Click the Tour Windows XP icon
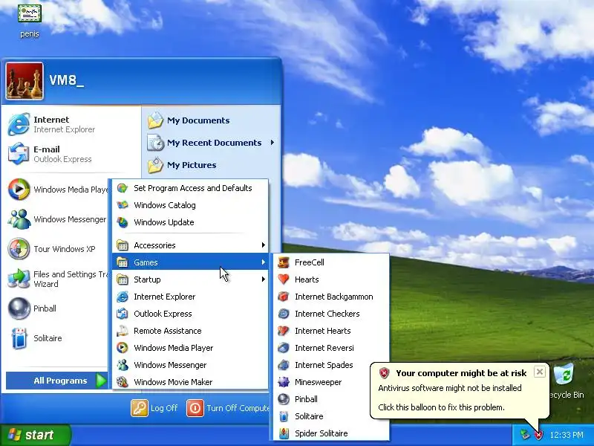This screenshot has width=594, height=446. pos(19,249)
